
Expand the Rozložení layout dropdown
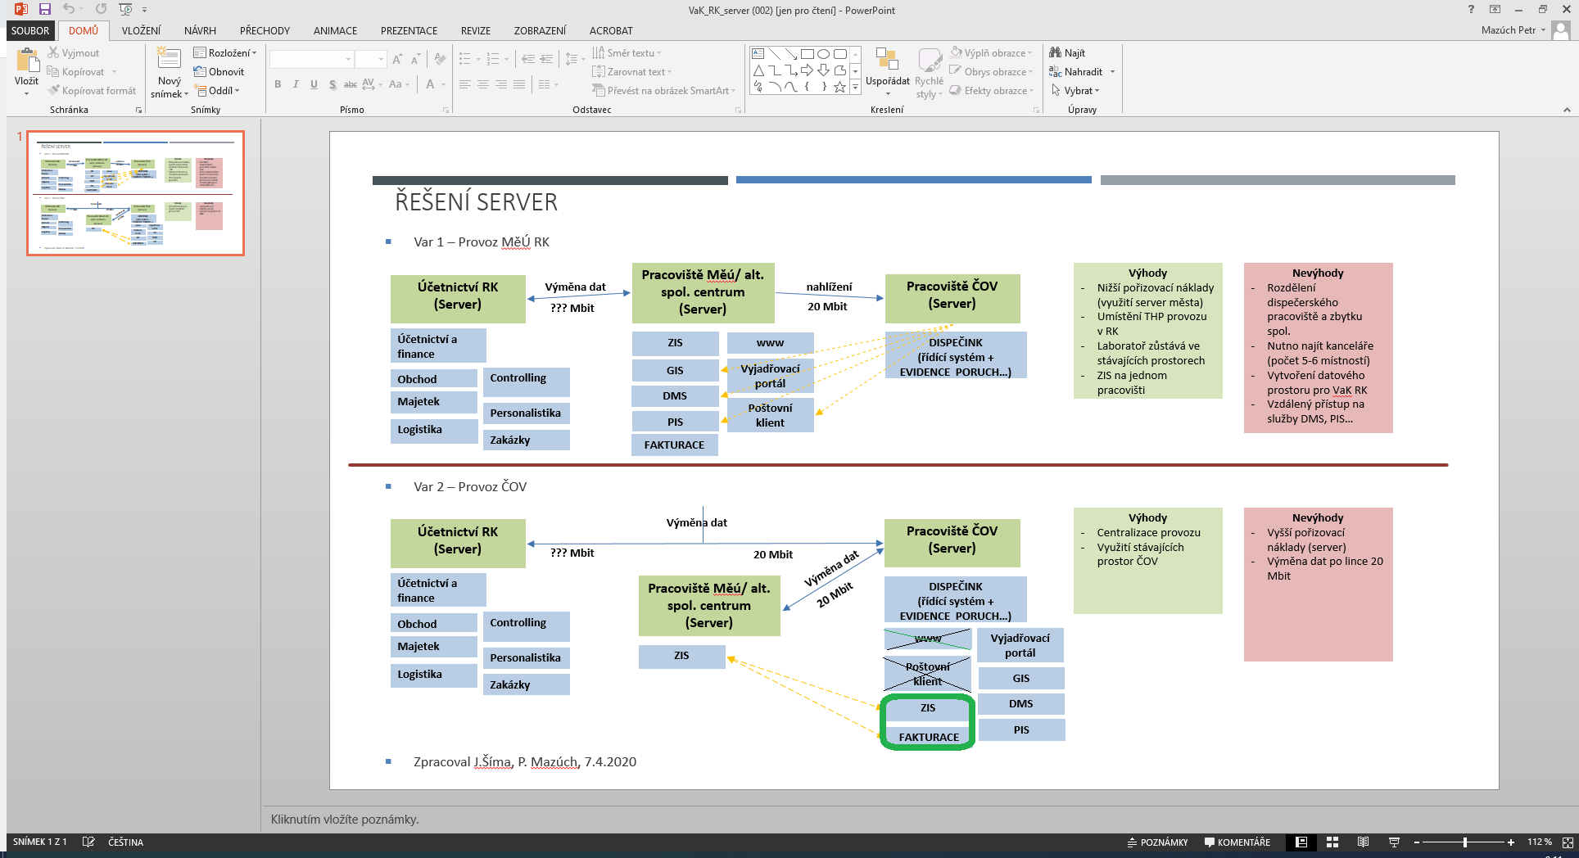pos(225,52)
